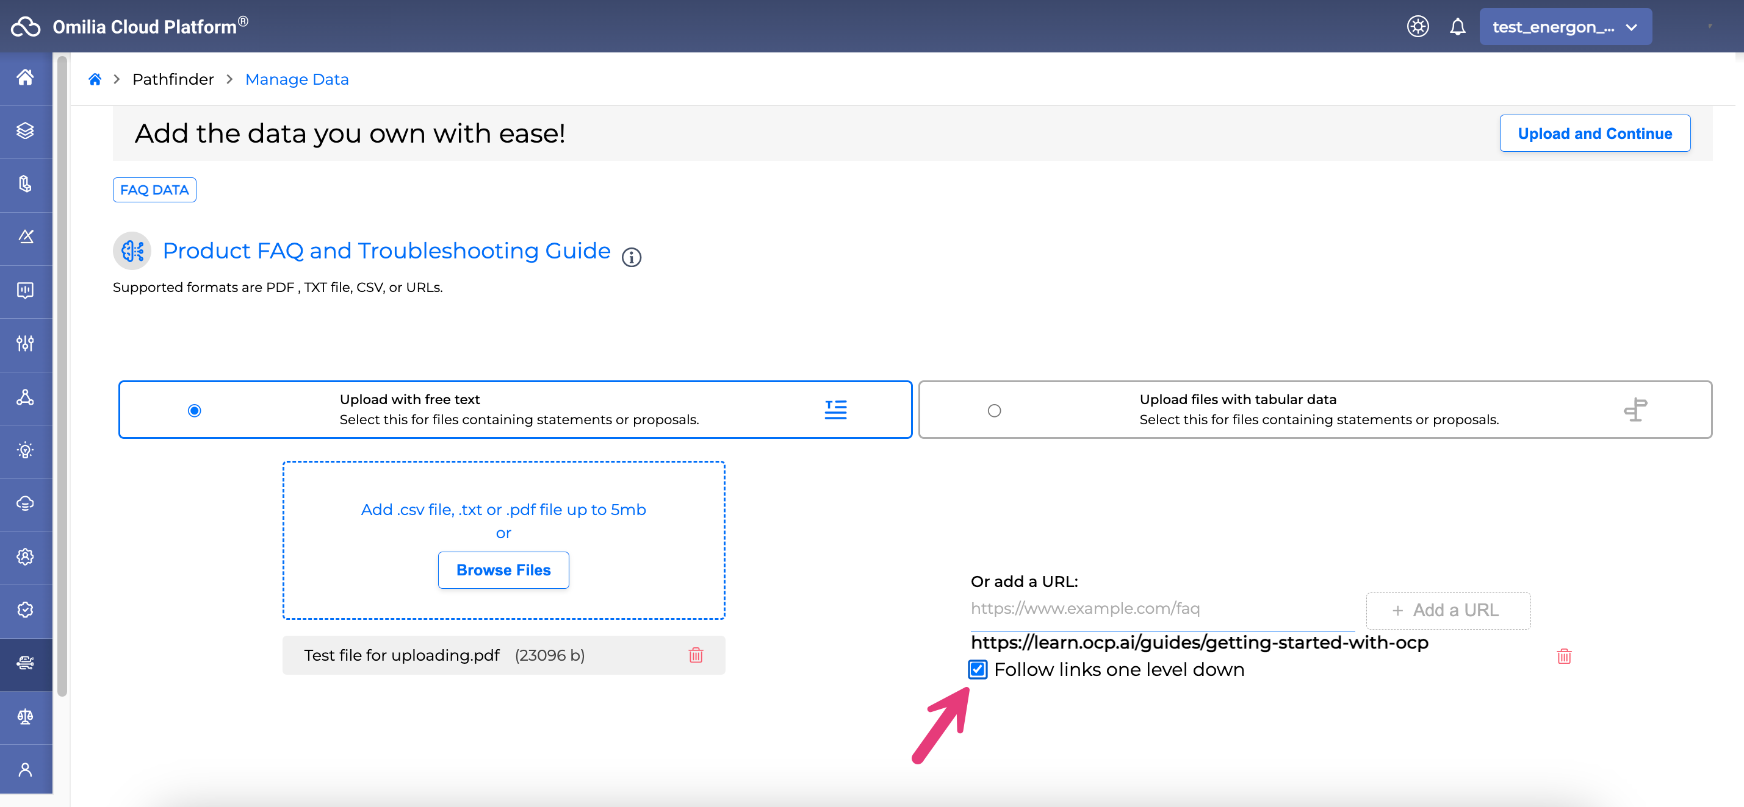The image size is (1744, 807).
Task: Click the '(23096 b)' file size text
Action: [549, 655]
